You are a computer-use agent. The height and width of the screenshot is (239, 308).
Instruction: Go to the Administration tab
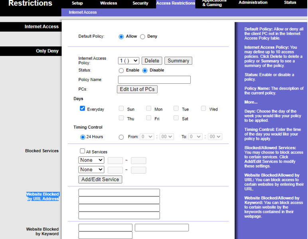[253, 2]
